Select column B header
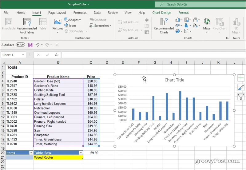Viewport: 246px width, 170px height. 58,63
